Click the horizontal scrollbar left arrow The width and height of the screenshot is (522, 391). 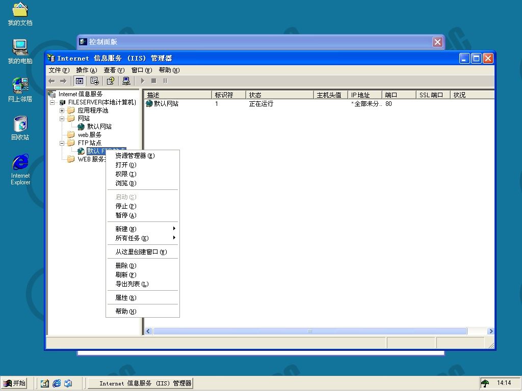pyautogui.click(x=148, y=331)
